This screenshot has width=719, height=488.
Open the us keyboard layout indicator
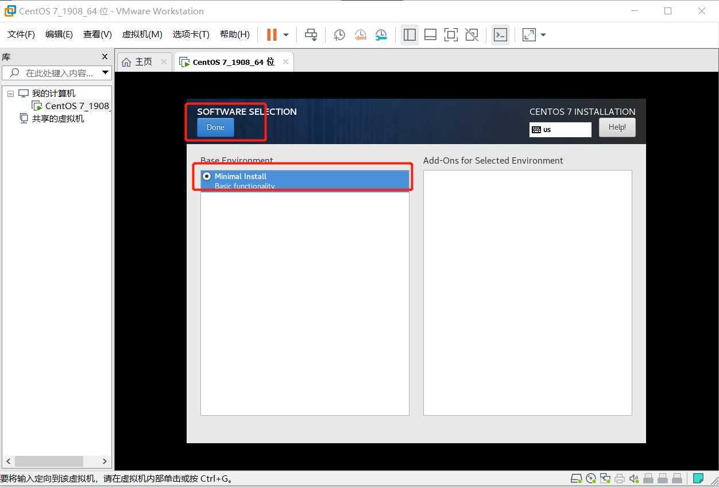[560, 130]
